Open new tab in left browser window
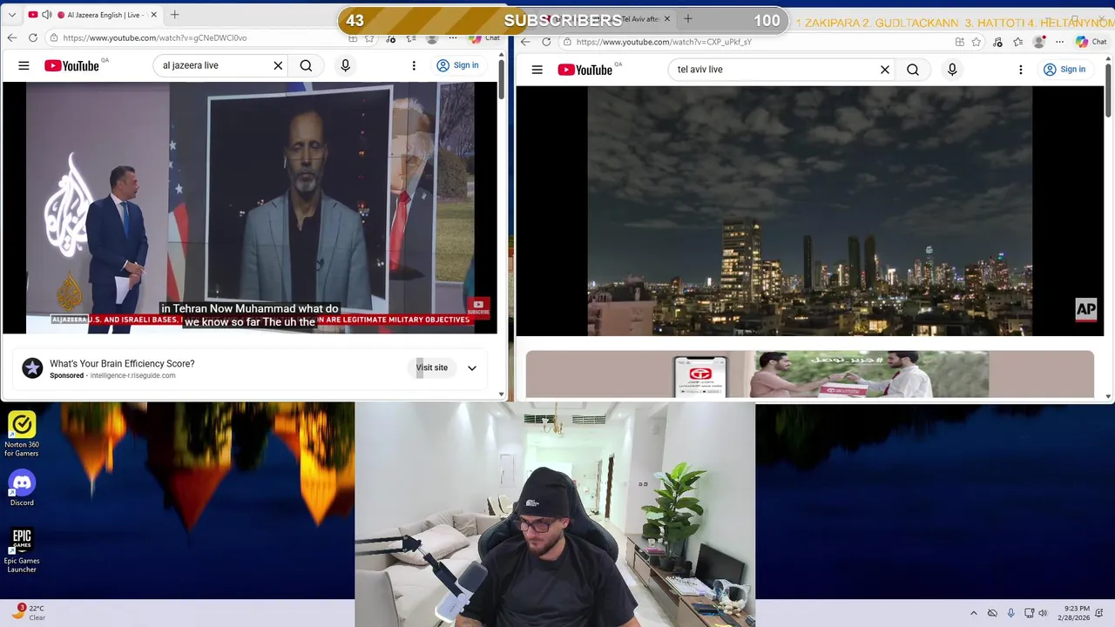This screenshot has width=1115, height=627. click(x=175, y=15)
